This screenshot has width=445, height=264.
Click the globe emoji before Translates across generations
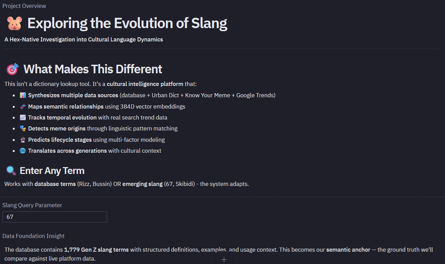23,151
